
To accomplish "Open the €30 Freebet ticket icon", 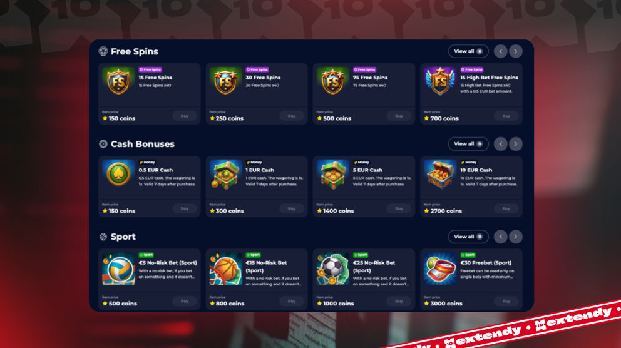I will click(x=440, y=269).
